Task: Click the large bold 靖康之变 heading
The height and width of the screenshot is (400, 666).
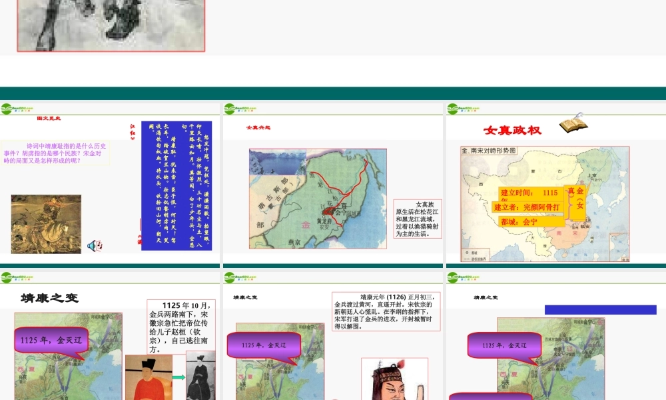Action: click(50, 297)
